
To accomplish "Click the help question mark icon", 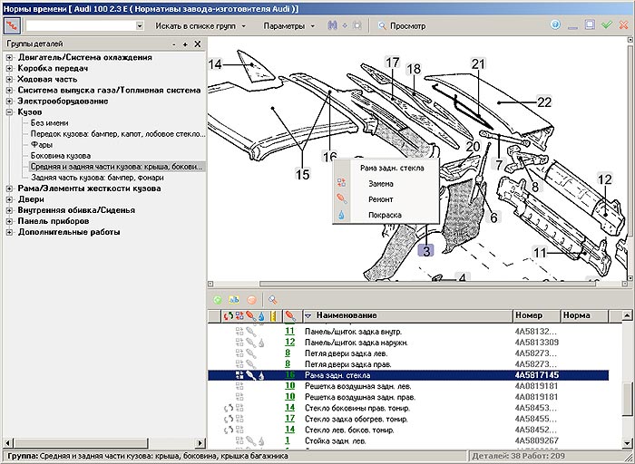I will click(x=555, y=25).
